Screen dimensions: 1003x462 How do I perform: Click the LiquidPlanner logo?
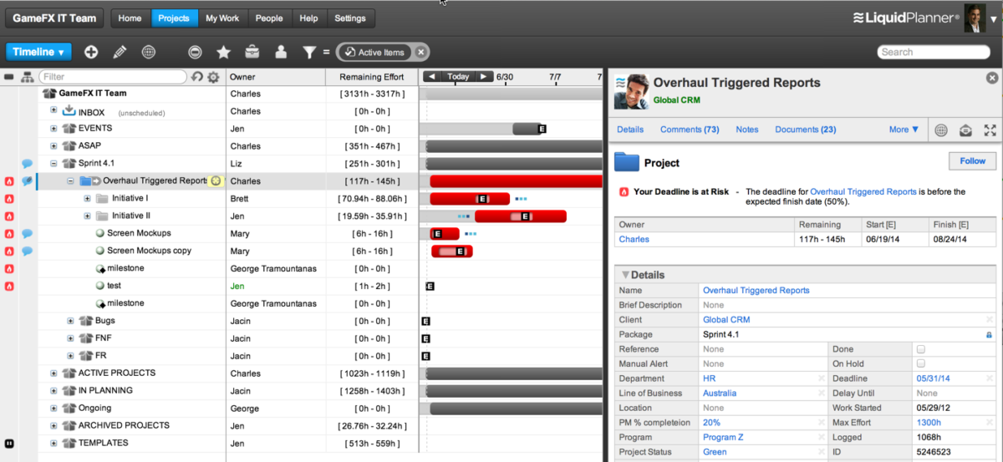(905, 18)
